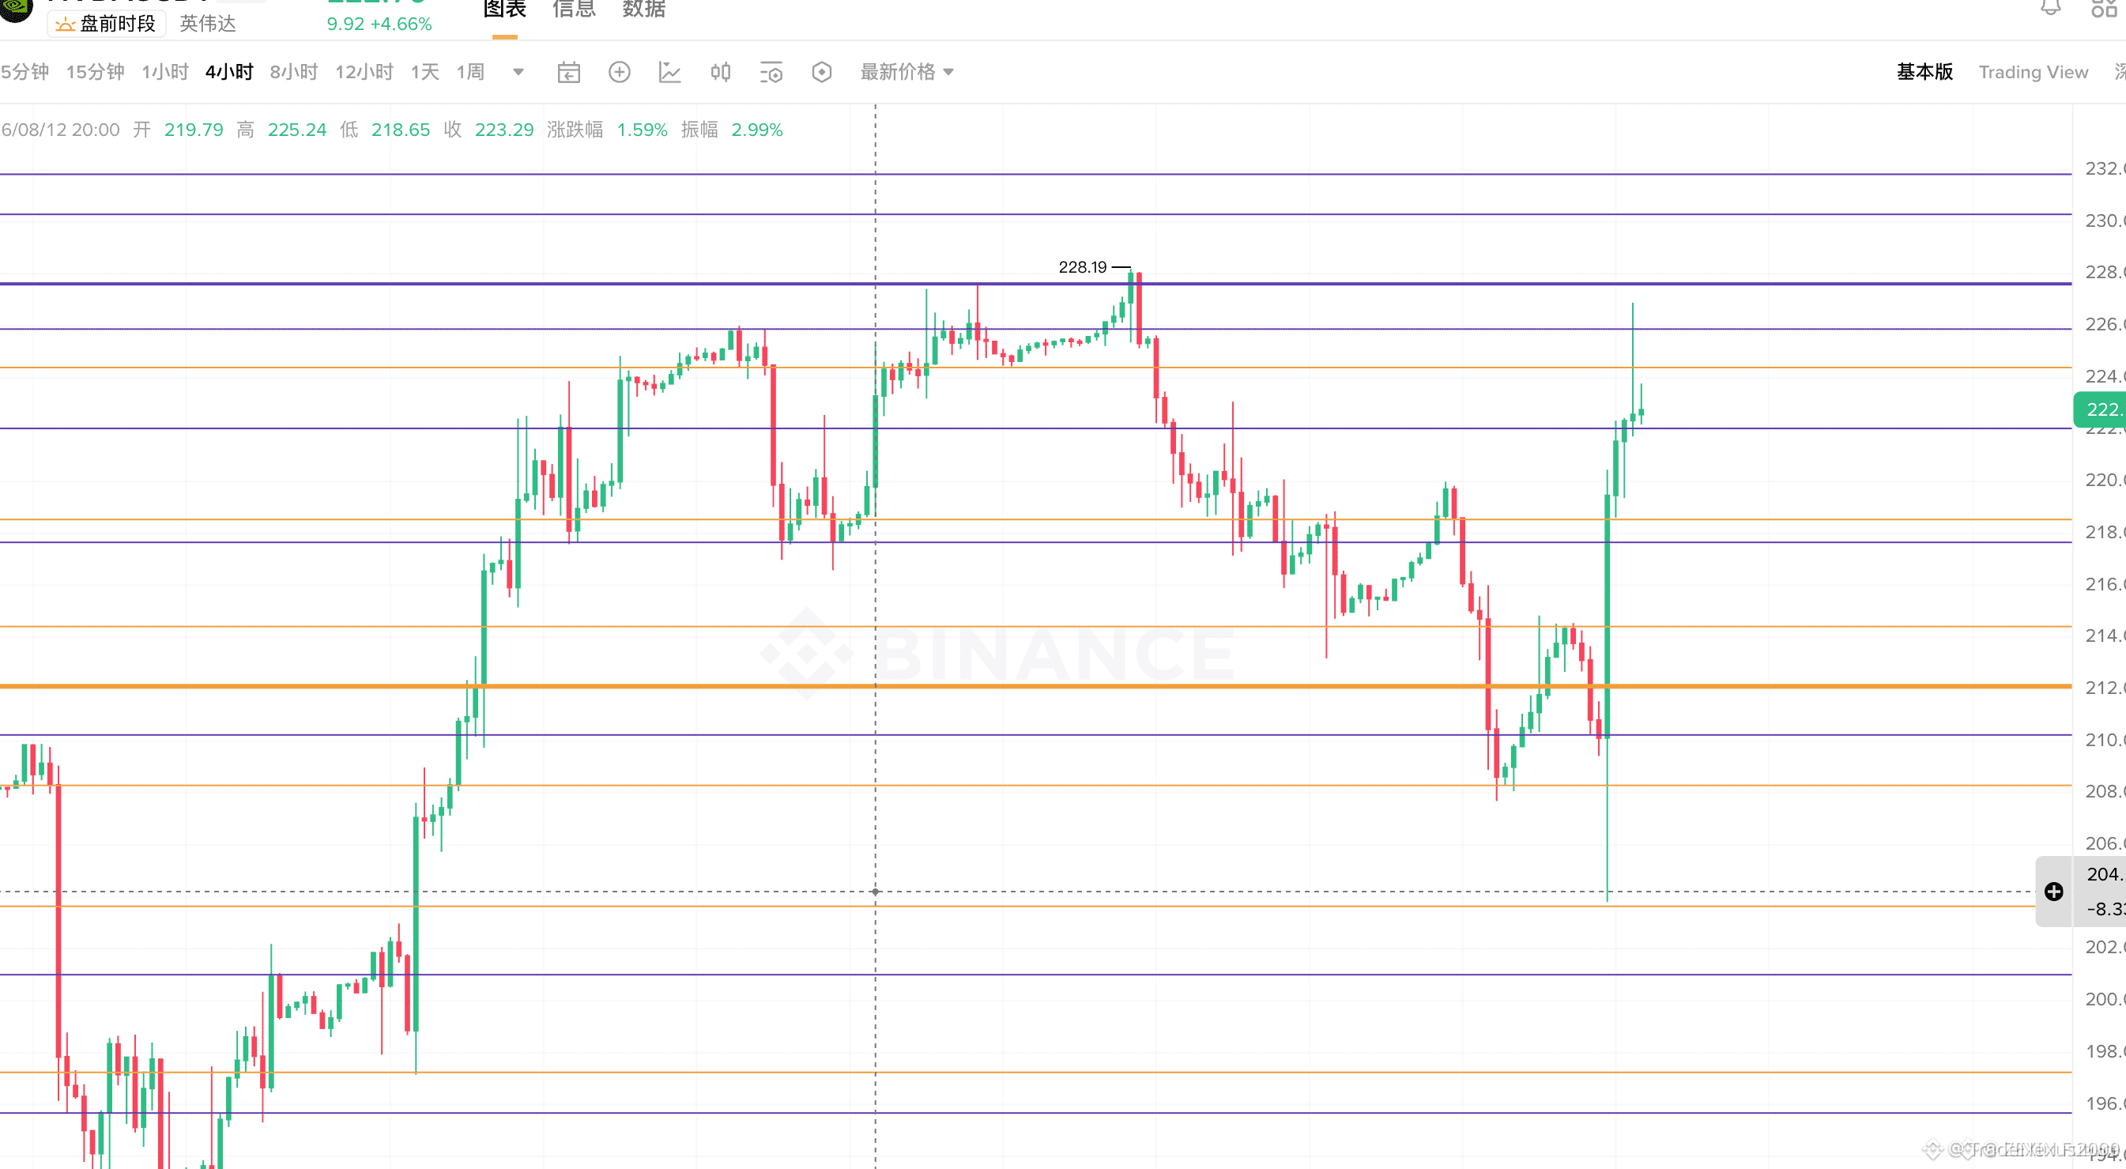
Task: Switch chart to 基本版 mode
Action: (1924, 72)
